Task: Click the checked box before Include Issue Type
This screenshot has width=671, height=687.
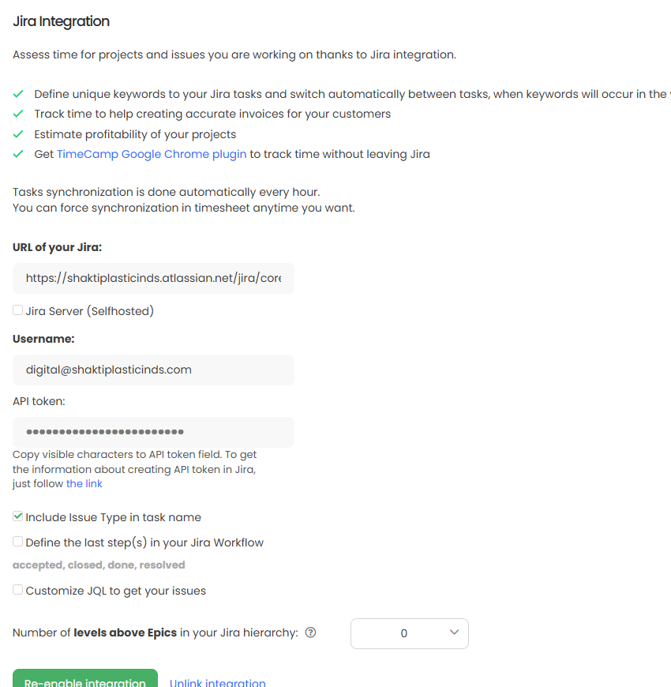Action: [17, 516]
